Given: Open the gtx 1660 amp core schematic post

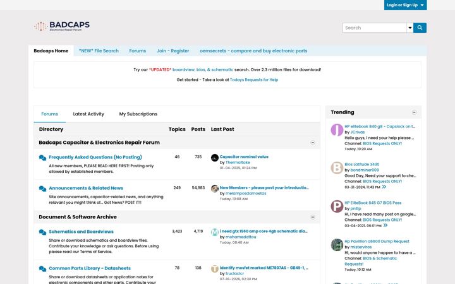Looking at the screenshot, I should click(264, 231).
